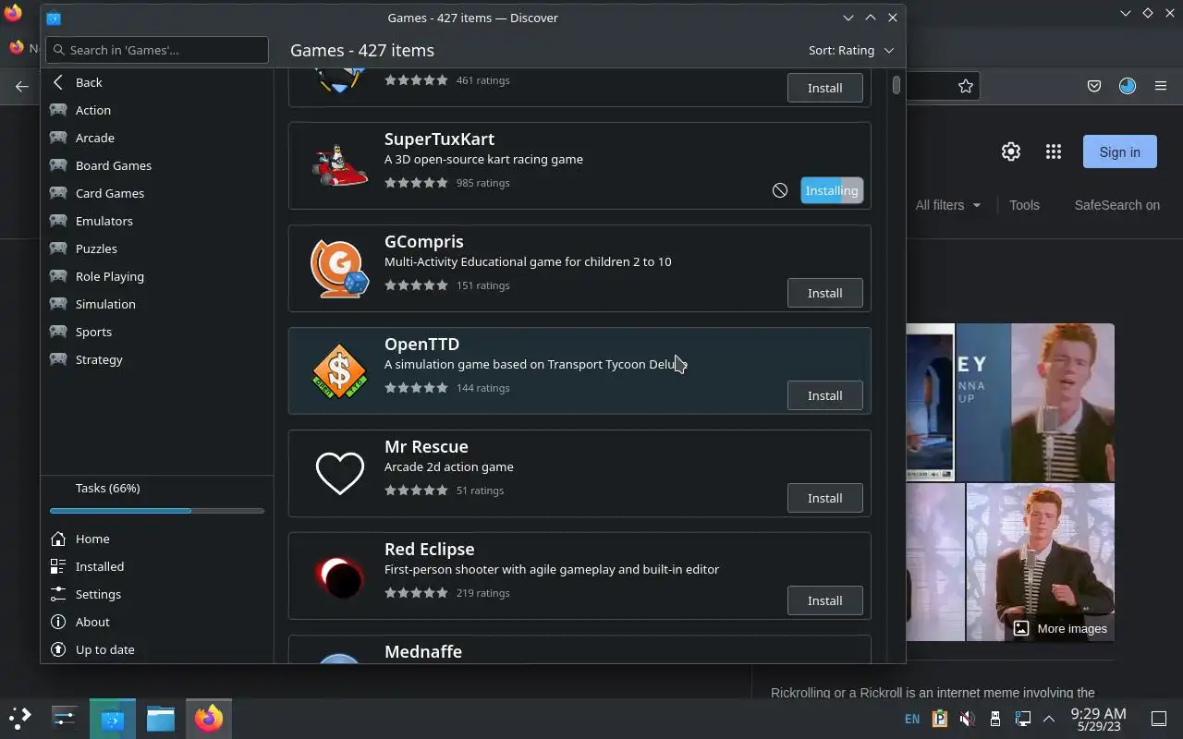The image size is (1183, 739).
Task: Click the Discover app icon in title bar
Action: (54, 18)
